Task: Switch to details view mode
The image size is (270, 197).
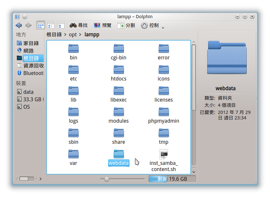Action: click(61, 26)
